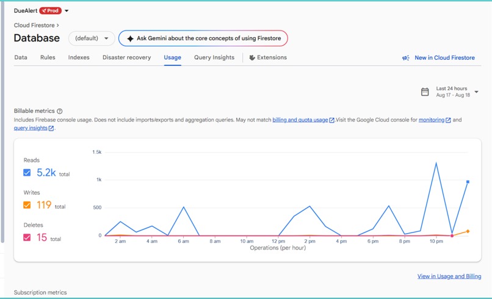
Task: Click the Billable metrics help icon
Action: tap(60, 111)
